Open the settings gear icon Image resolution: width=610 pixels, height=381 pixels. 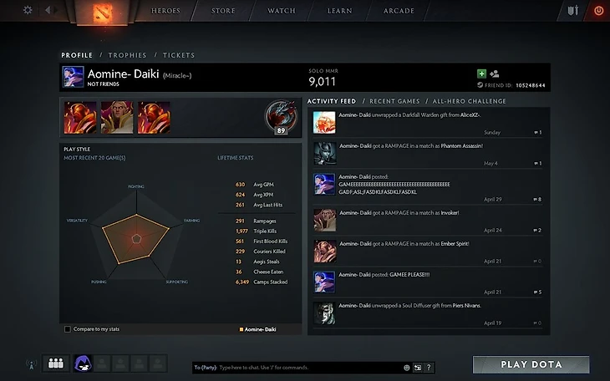pos(28,10)
